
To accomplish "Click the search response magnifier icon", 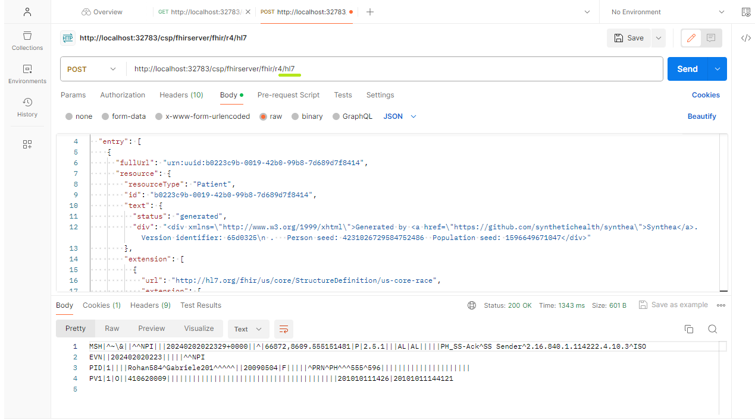I will point(712,329).
